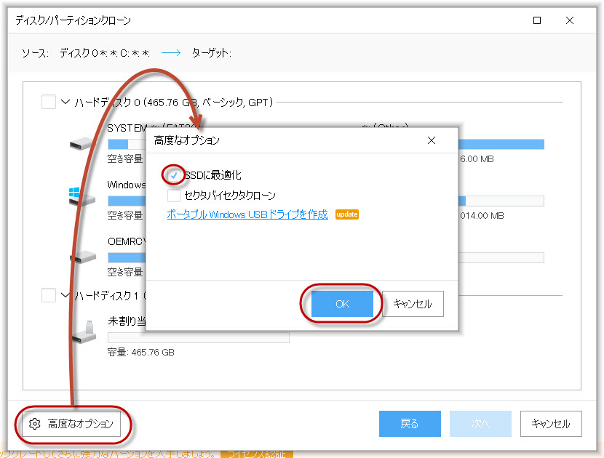
Task: Close the 高度なオプション dialog
Action: click(432, 140)
